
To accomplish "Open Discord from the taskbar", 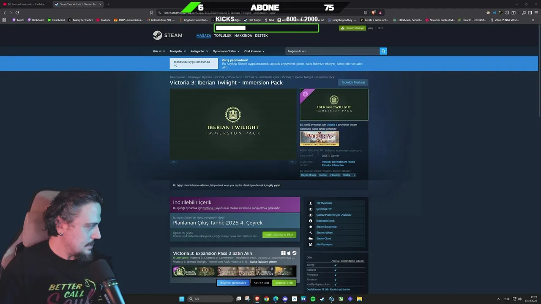I will coord(285,299).
